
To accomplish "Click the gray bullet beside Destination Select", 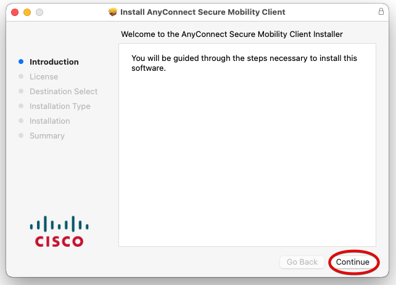I will pos(21,92).
